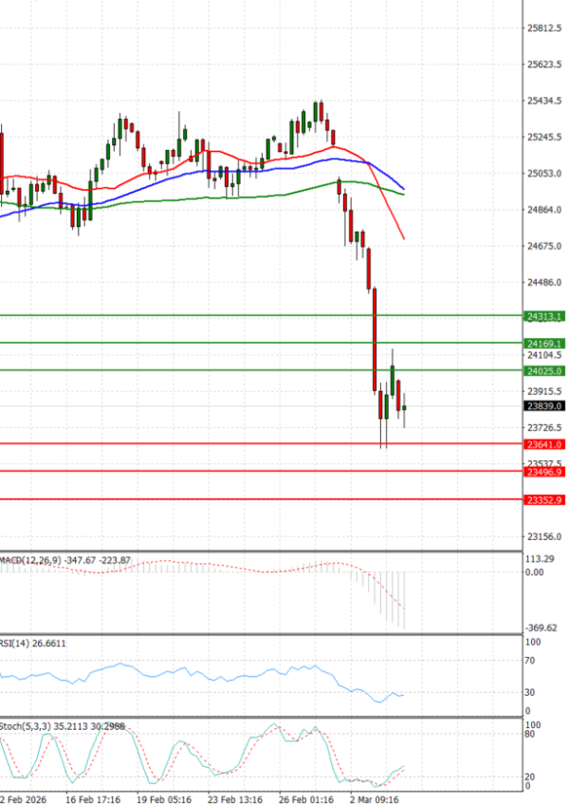Screen dimensions: 569x806
Task: Click the 16 Feb 17:16 time label
Action: click(92, 799)
